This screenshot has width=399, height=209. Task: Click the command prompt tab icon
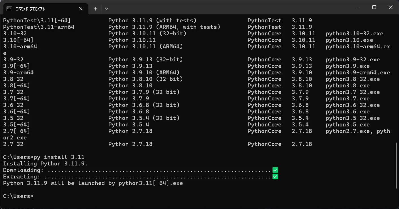[x=9, y=9]
